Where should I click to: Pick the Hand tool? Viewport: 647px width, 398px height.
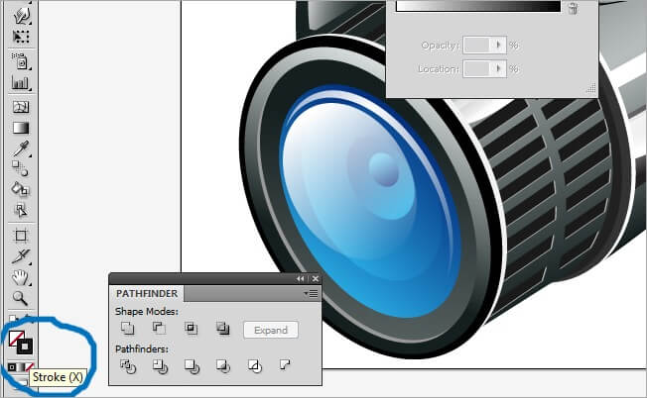pyautogui.click(x=20, y=276)
